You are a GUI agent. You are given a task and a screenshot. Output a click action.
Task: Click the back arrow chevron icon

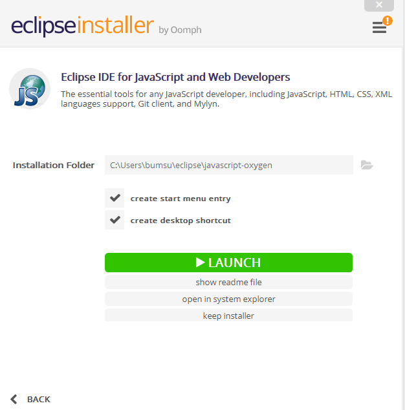tap(14, 399)
